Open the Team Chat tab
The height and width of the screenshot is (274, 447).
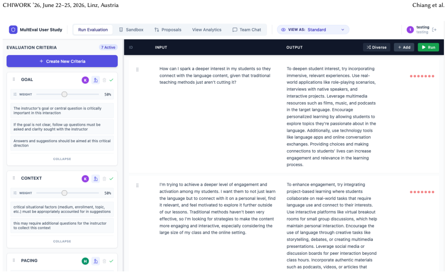(246, 30)
